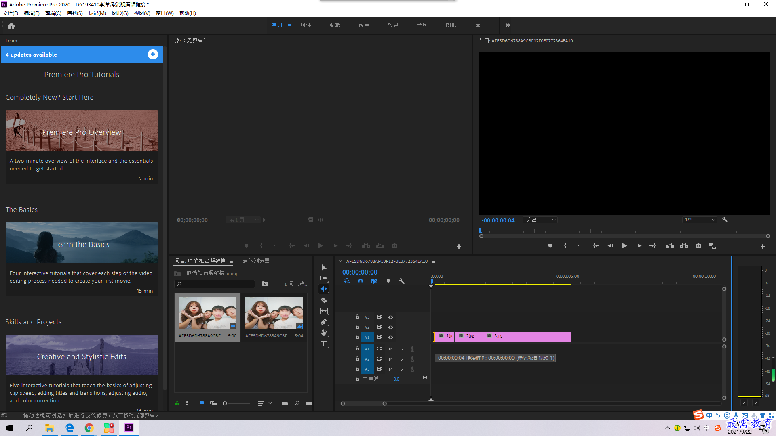Select the Track Select Forward tool
Screen dimensions: 776x436
tap(324, 278)
